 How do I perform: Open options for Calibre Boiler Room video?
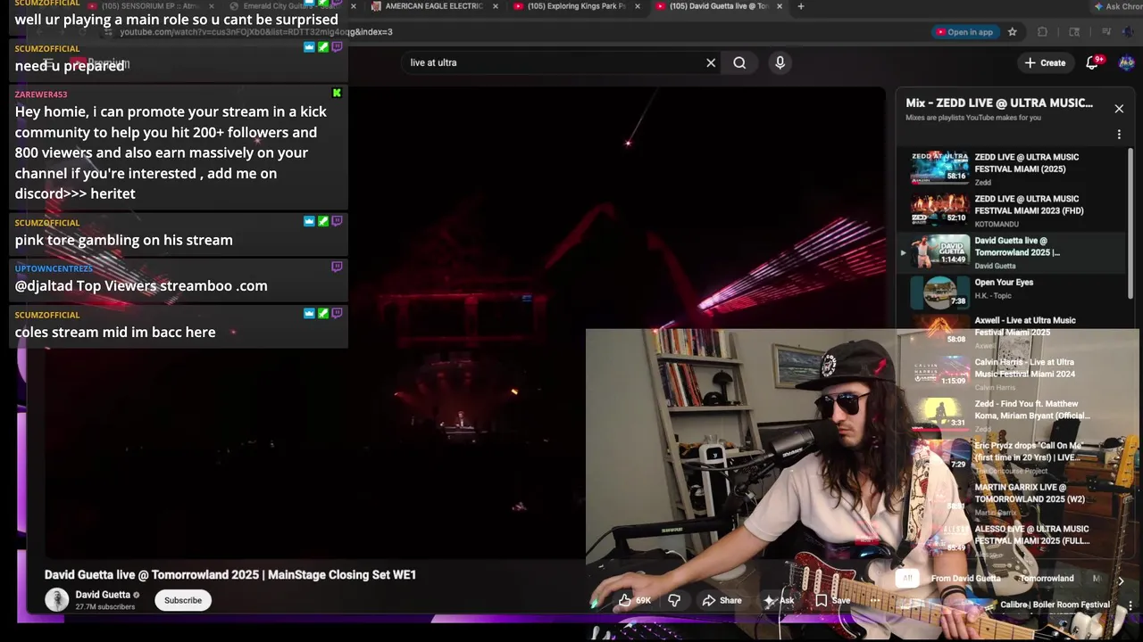pos(1130,605)
